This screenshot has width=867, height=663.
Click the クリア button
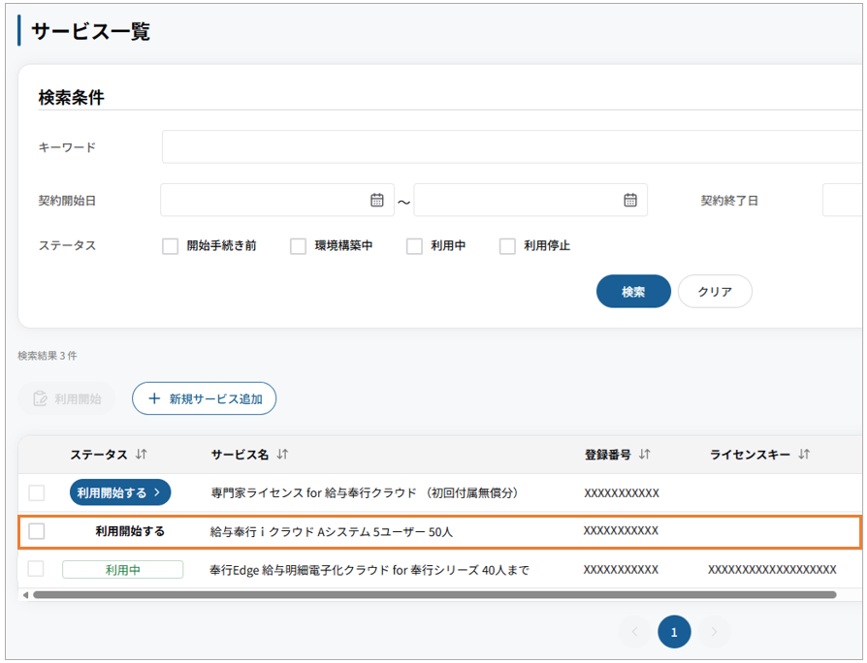715,291
